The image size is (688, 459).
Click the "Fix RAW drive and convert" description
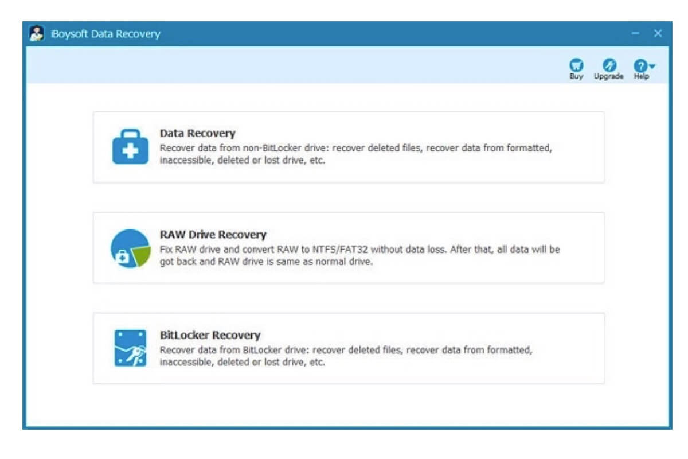pos(360,255)
